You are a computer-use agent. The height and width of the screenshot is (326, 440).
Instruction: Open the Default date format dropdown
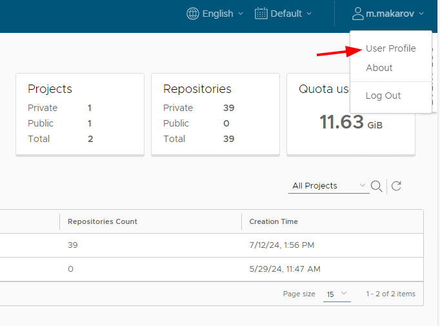pyautogui.click(x=283, y=14)
